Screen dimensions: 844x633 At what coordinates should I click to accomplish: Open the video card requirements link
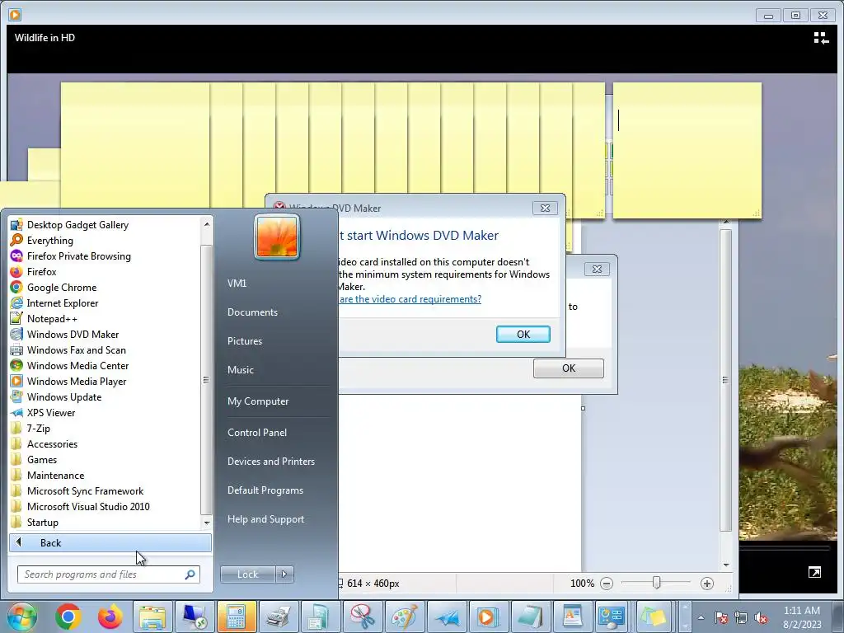tap(410, 299)
